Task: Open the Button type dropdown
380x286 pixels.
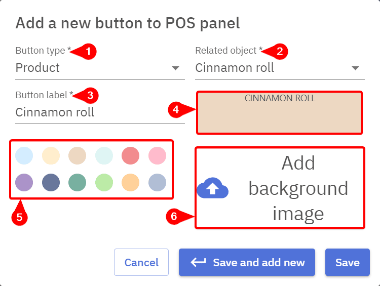Action: tap(100, 68)
